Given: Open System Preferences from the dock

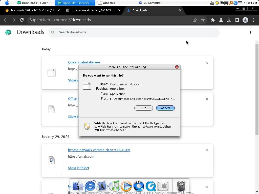Looking at the screenshot, I should pyautogui.click(x=163, y=186).
